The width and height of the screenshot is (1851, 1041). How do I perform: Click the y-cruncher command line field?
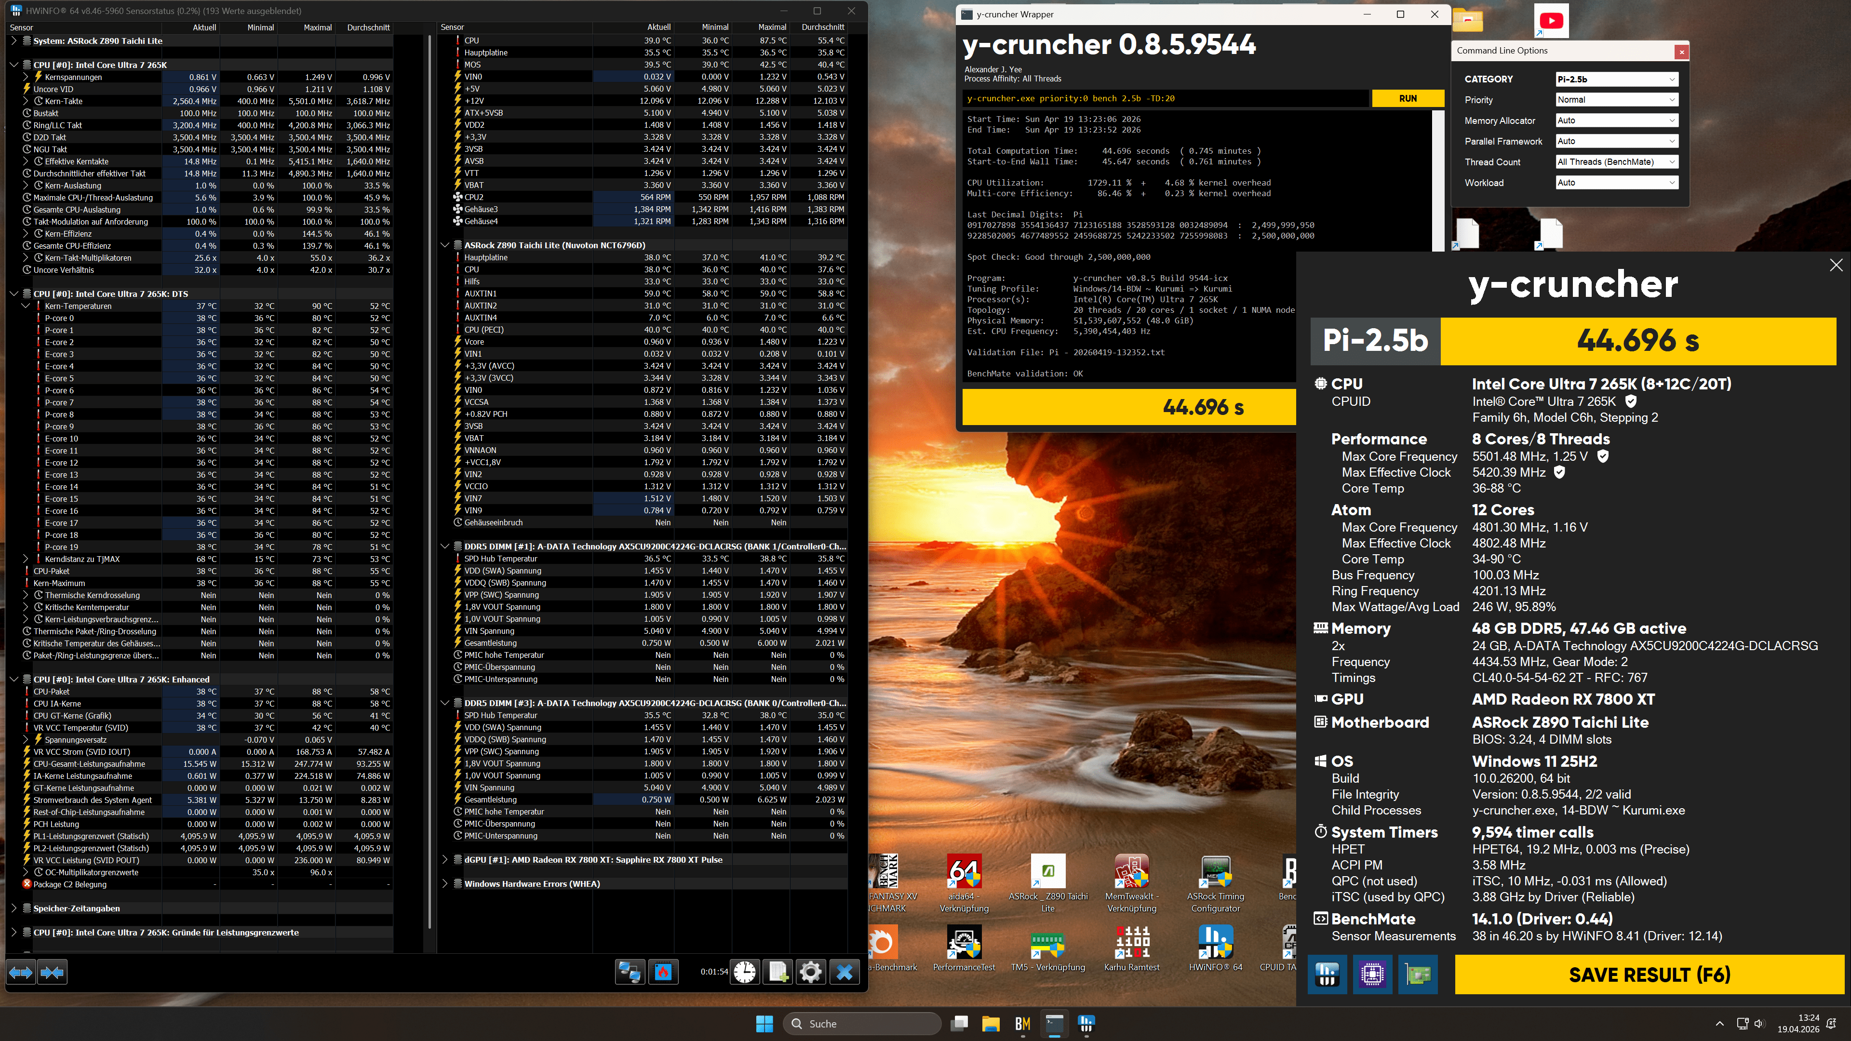click(1164, 98)
